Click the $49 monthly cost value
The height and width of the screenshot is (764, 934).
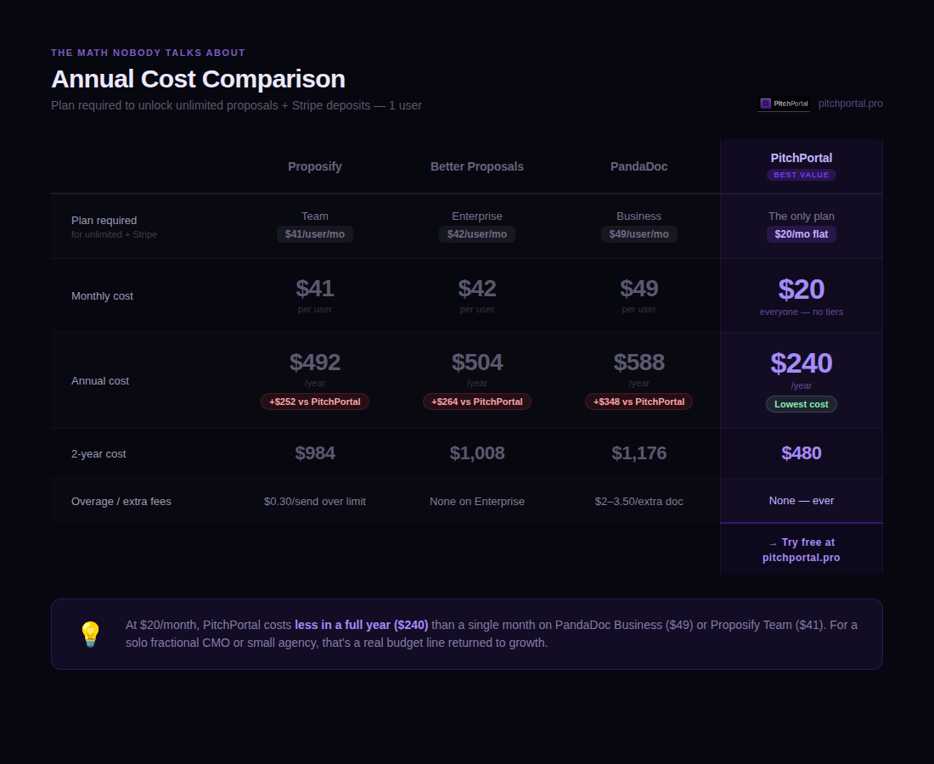(x=639, y=289)
